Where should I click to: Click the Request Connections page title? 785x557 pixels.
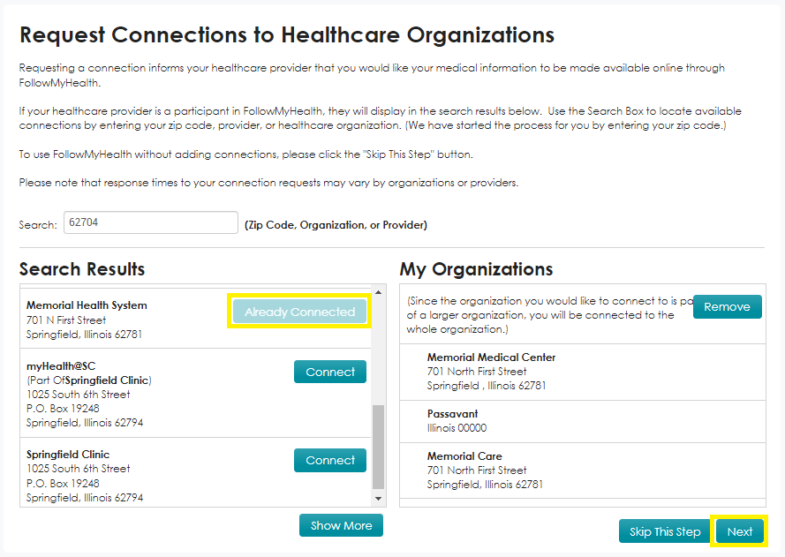click(x=286, y=34)
